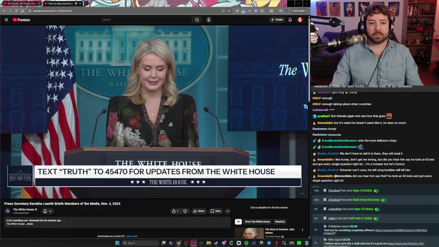Open Chrome from the taskbar
The width and height of the screenshot is (439, 247).
(x=179, y=243)
